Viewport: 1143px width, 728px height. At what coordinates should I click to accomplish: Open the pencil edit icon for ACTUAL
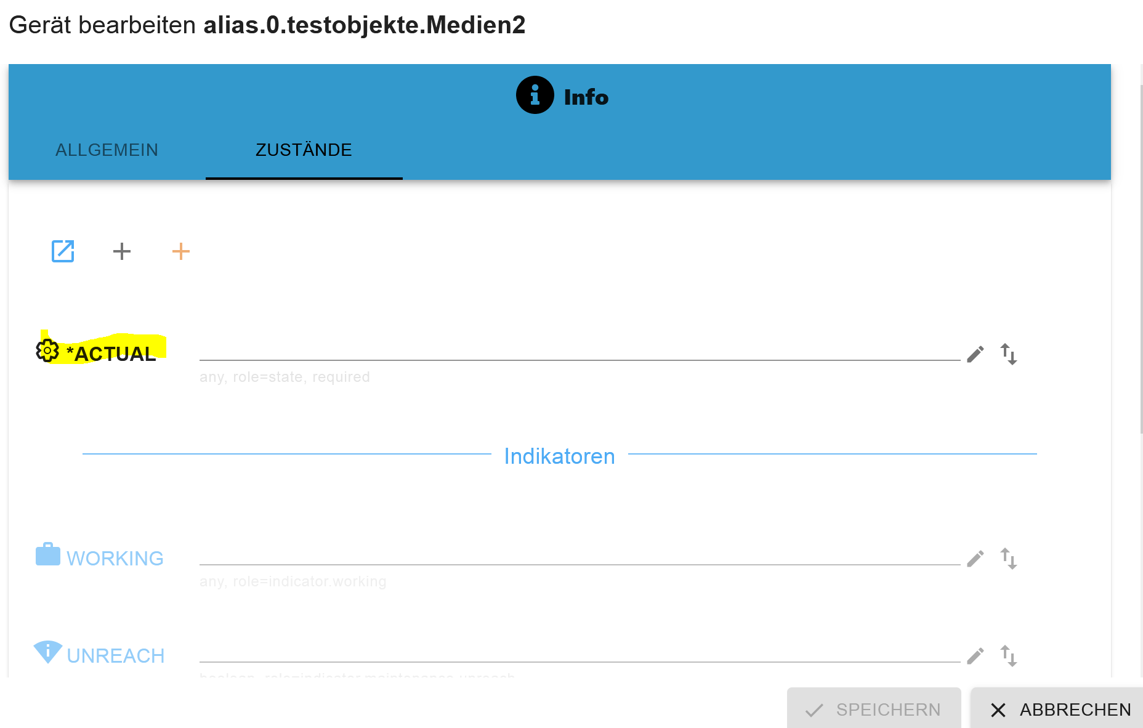point(975,354)
